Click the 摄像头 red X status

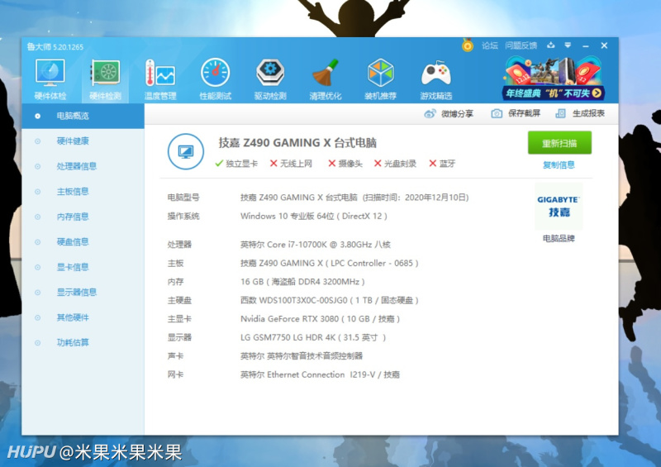[345, 164]
